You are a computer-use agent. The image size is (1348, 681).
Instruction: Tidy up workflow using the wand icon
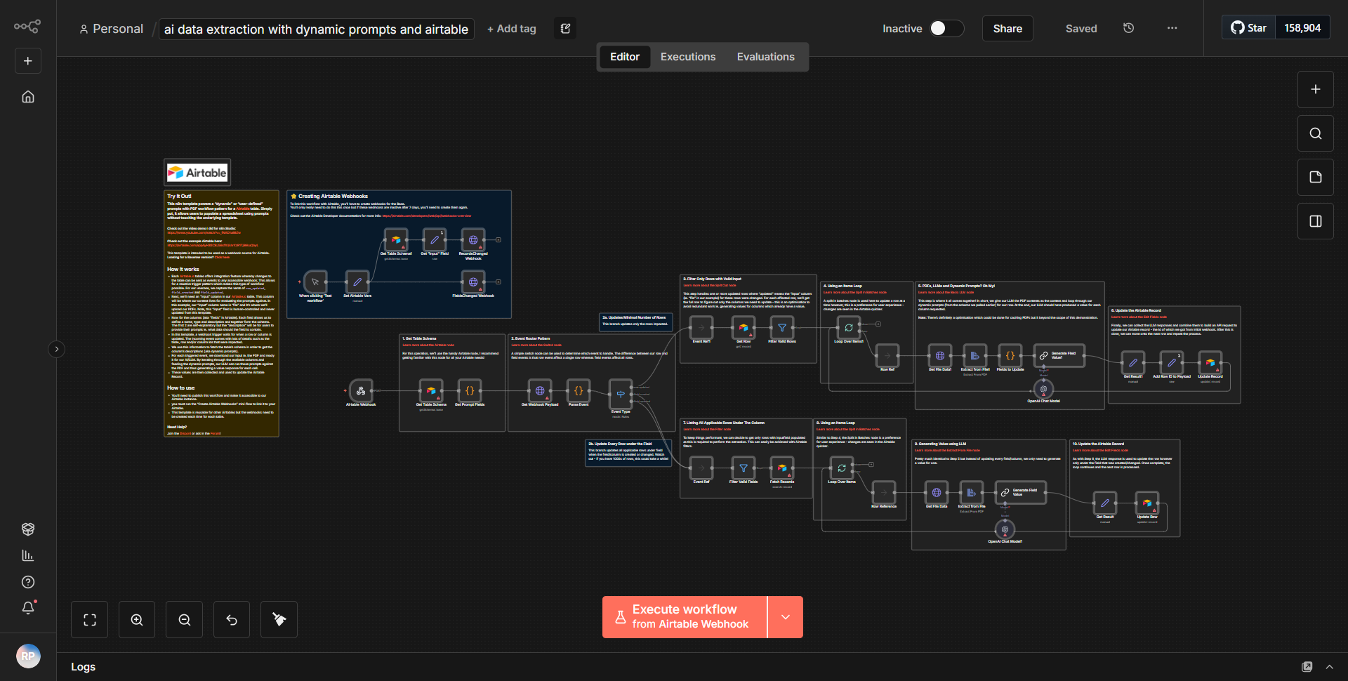(278, 619)
